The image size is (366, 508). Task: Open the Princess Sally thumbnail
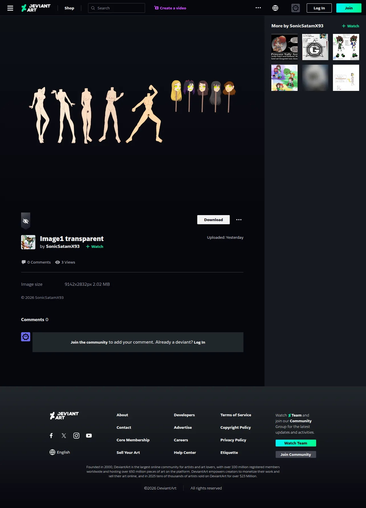click(x=284, y=47)
